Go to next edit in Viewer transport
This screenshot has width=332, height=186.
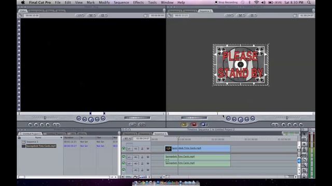pyautogui.click(x=103, y=118)
